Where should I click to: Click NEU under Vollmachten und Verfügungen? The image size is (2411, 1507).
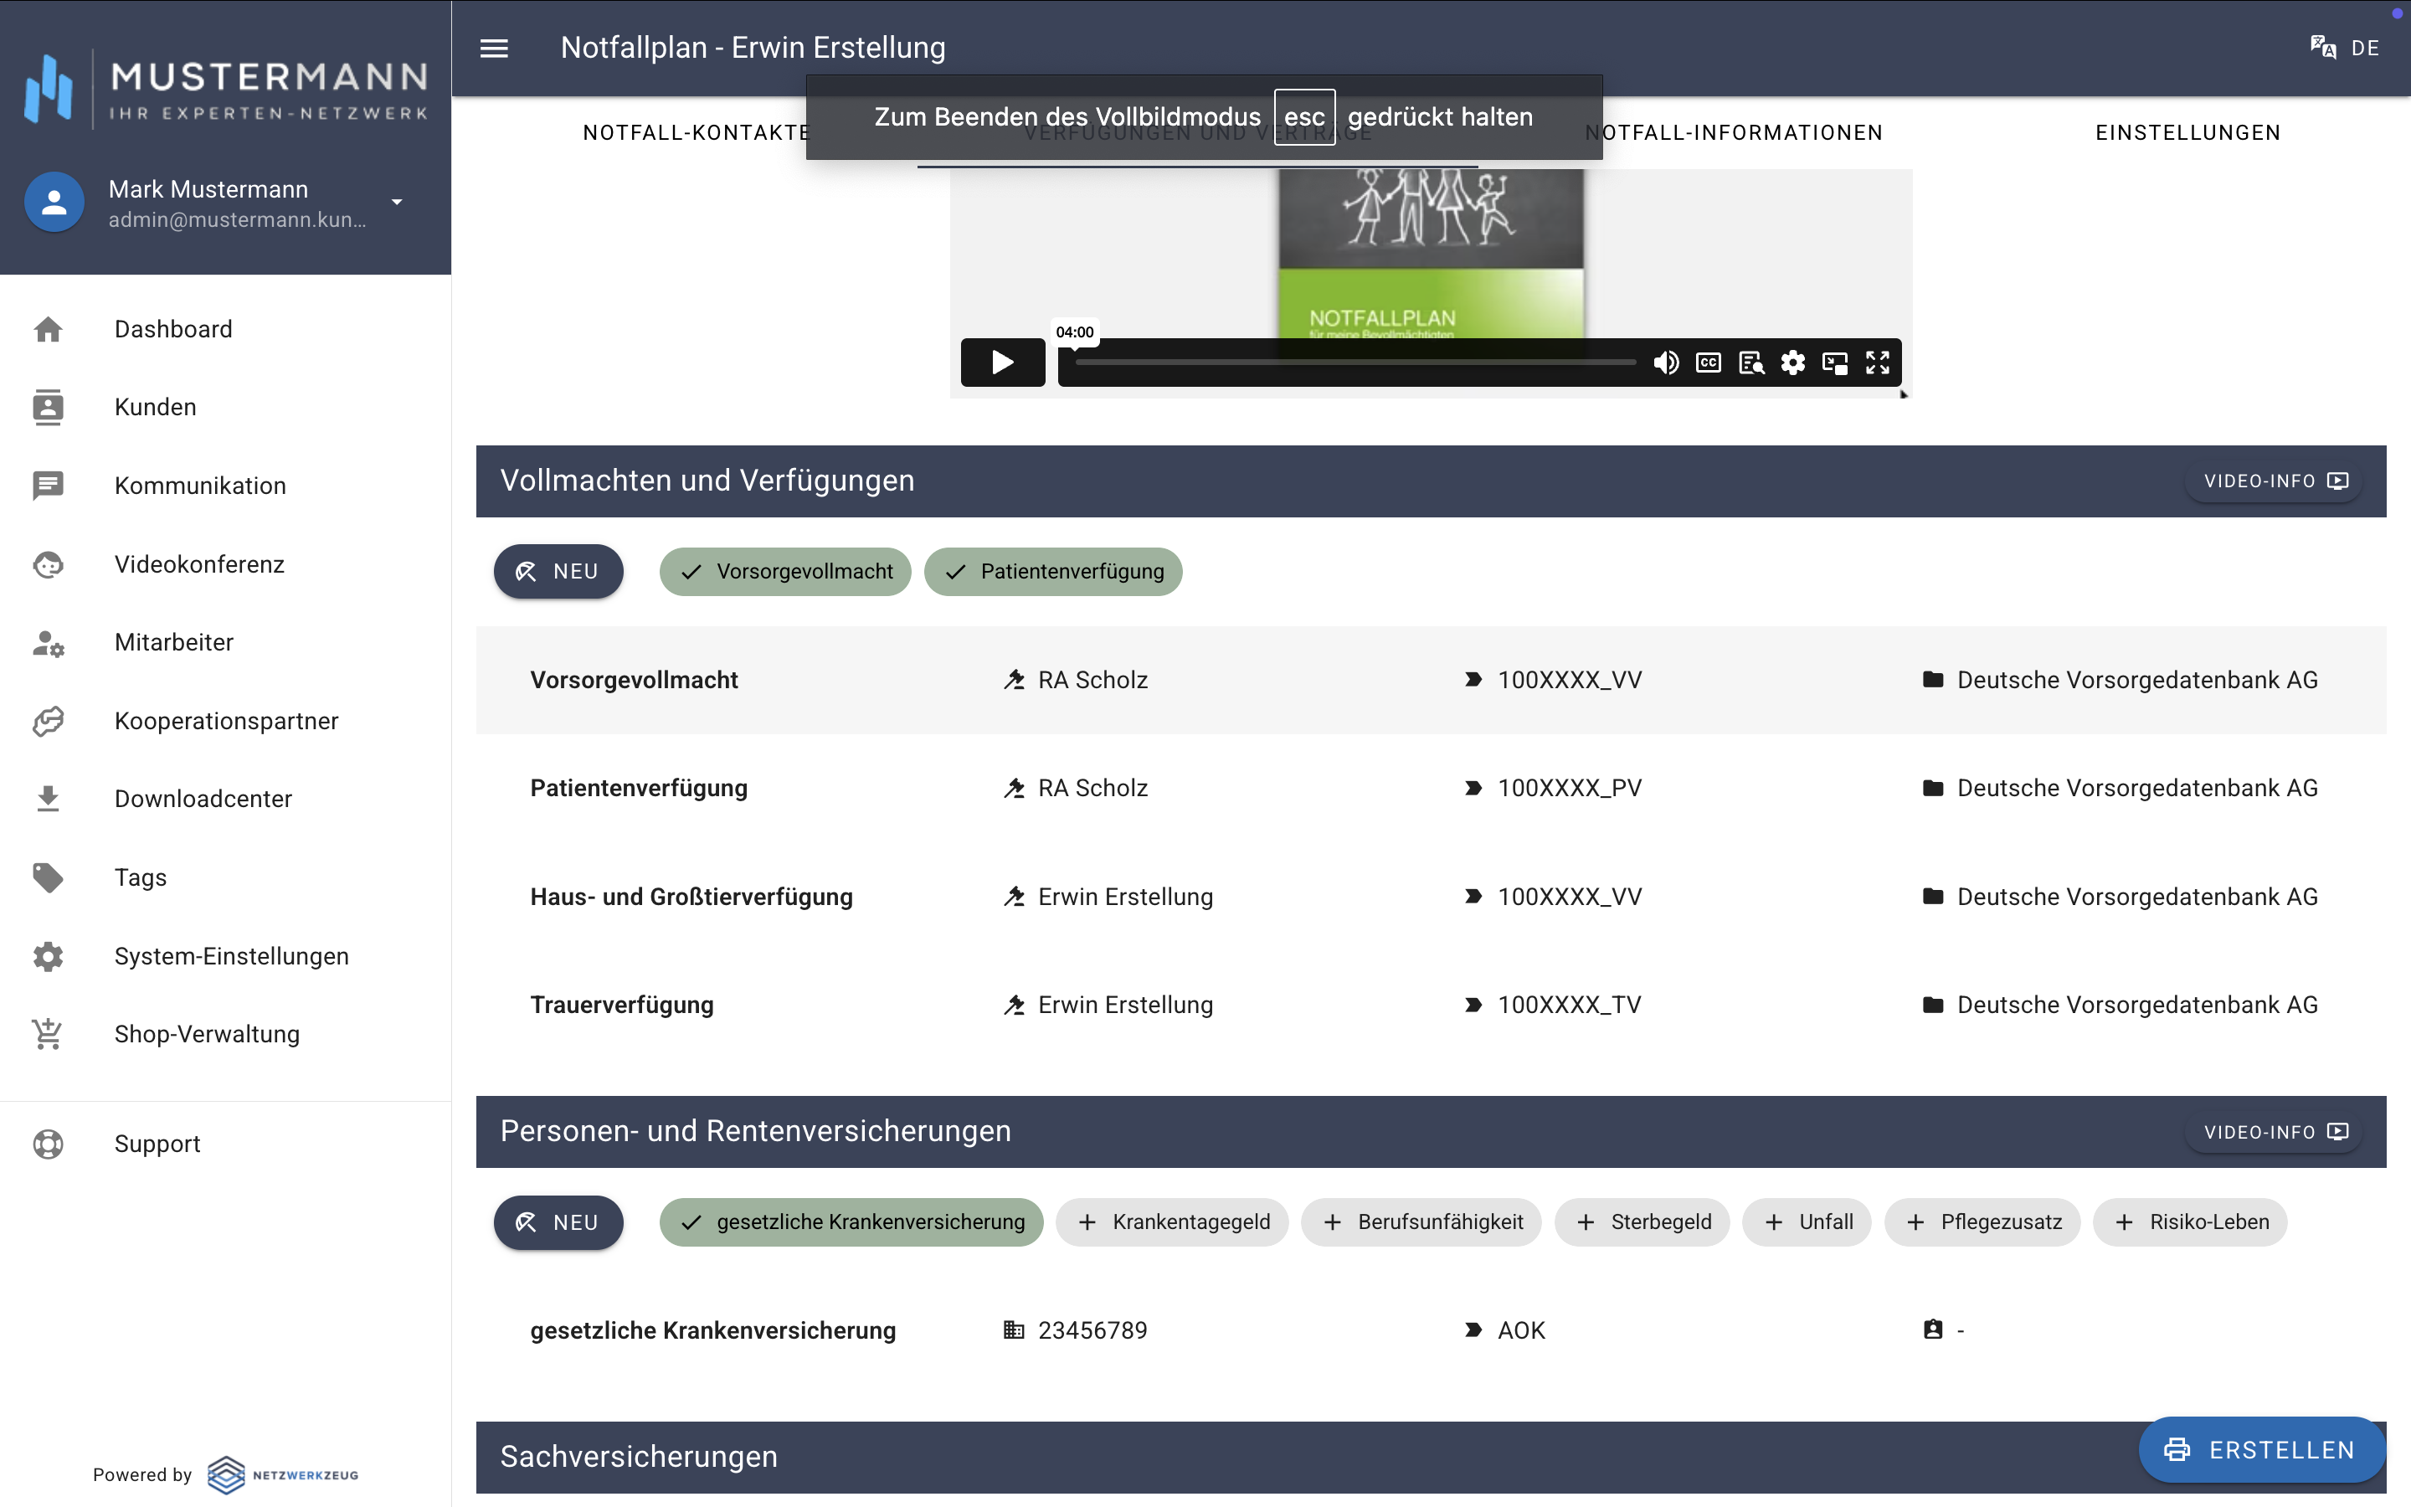tap(558, 571)
